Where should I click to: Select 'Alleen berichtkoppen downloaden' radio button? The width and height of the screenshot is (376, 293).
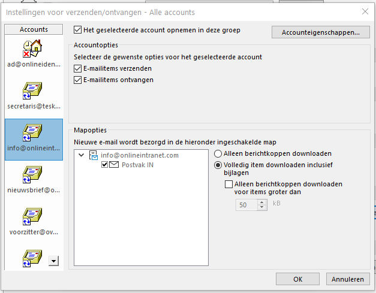(218, 153)
